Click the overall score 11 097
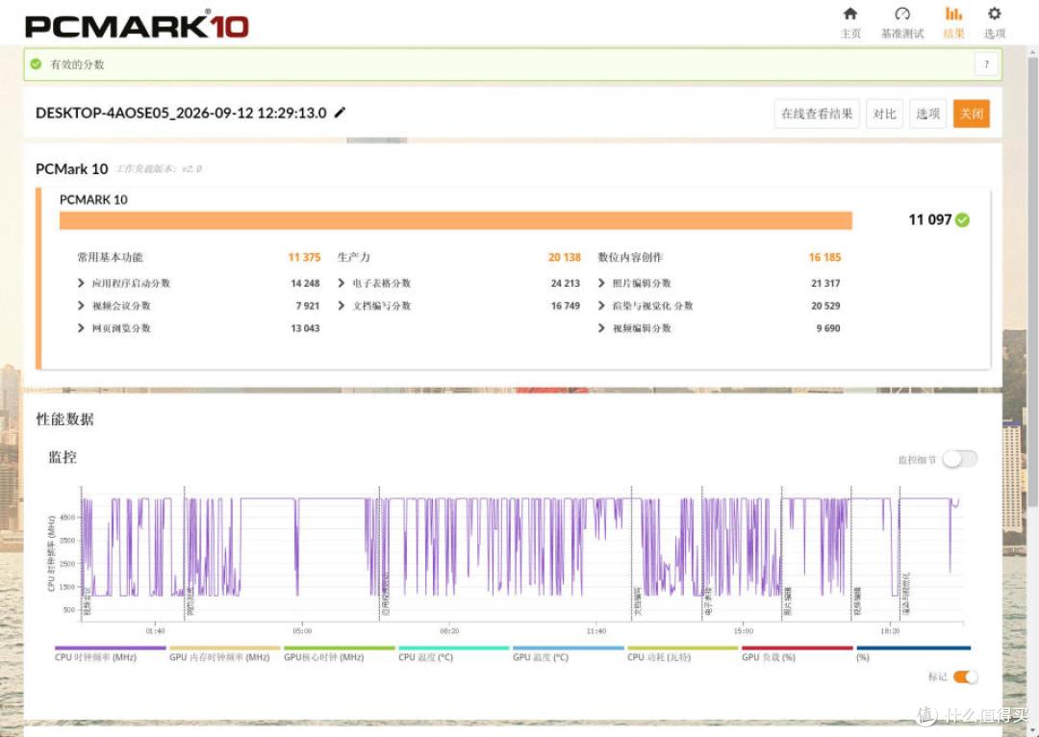Screen dimensions: 1039x737 coord(929,220)
